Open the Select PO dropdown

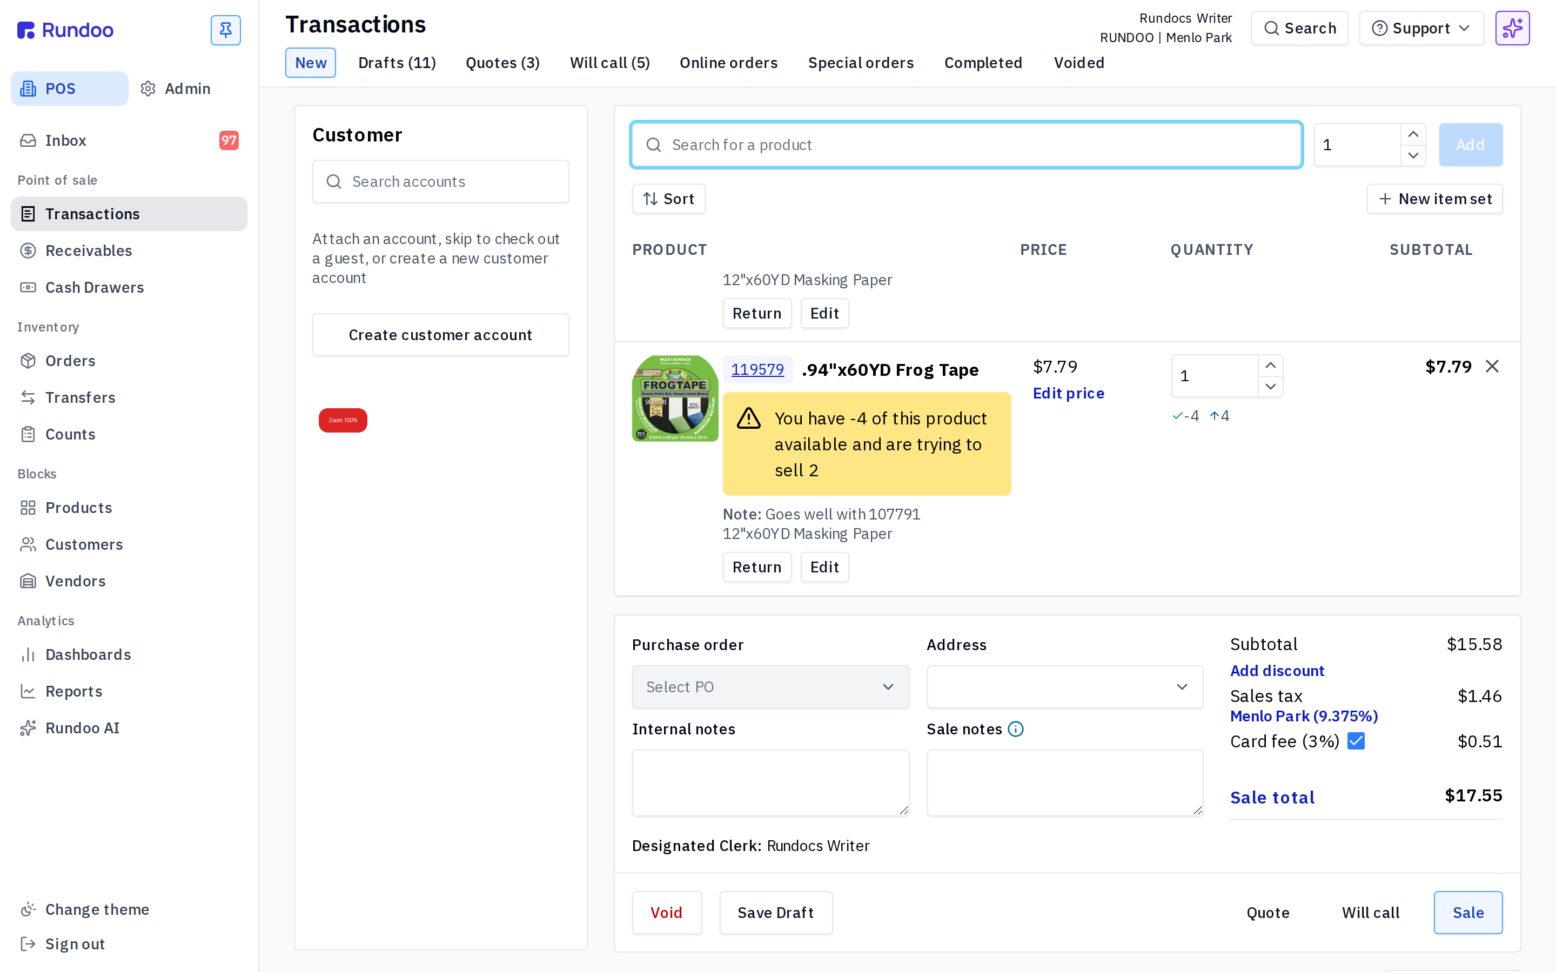[770, 686]
